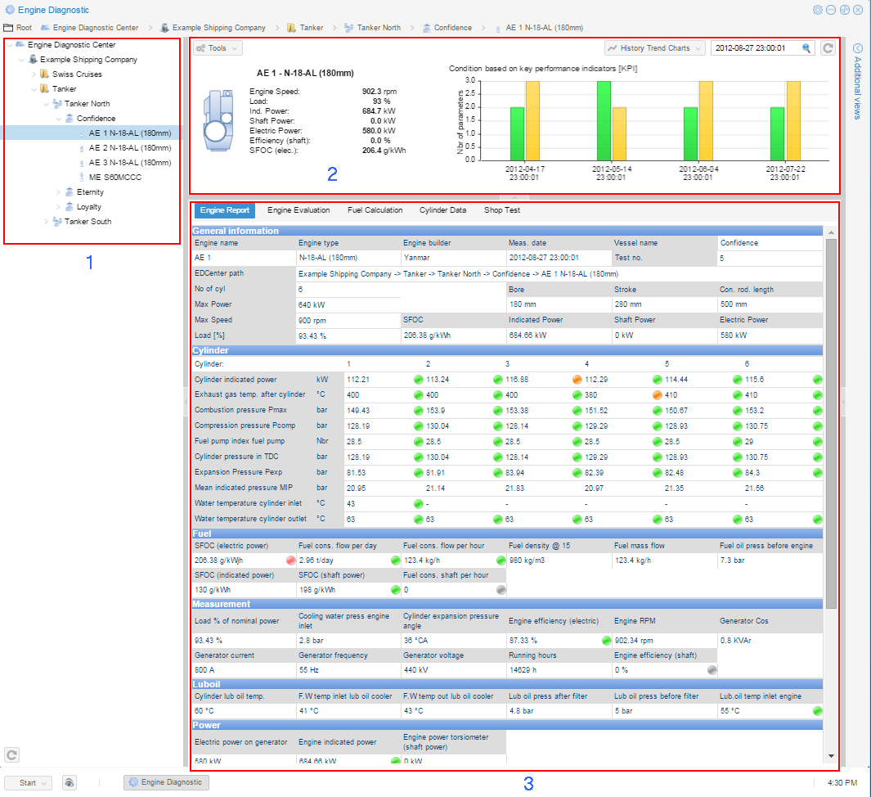Click the Root folder icon in the breadcrumb
Screen dimensions: 871x797
9,28
